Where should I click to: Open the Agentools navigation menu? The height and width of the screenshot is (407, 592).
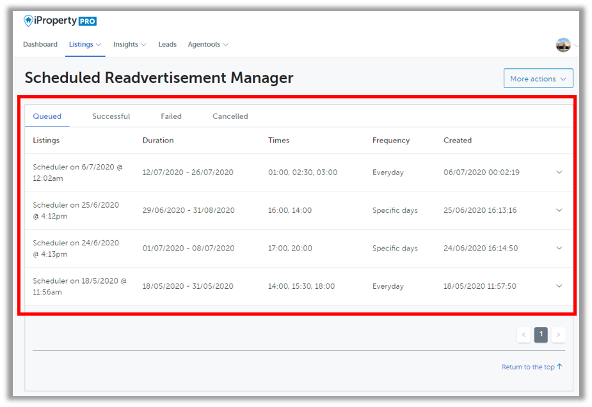click(x=207, y=45)
